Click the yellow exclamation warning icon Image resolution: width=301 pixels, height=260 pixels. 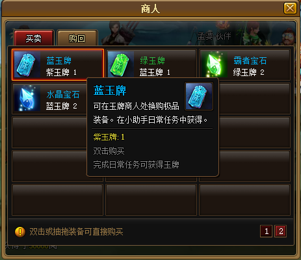(20, 232)
